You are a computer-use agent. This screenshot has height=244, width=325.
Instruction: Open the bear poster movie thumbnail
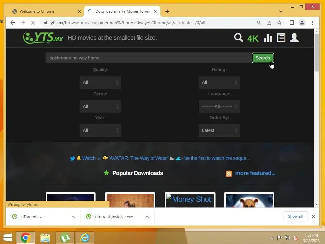pyautogui.click(x=249, y=200)
